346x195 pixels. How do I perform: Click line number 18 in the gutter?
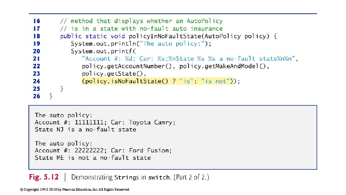[36, 36]
